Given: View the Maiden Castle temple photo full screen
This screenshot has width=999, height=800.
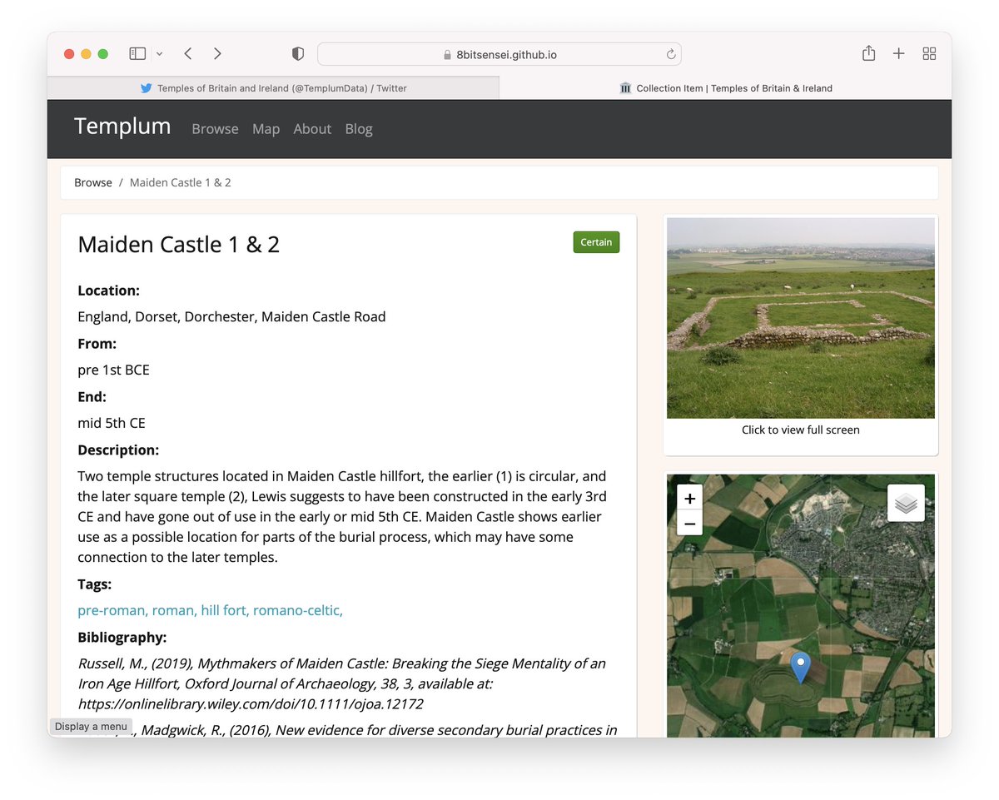Looking at the screenshot, I should (x=801, y=318).
